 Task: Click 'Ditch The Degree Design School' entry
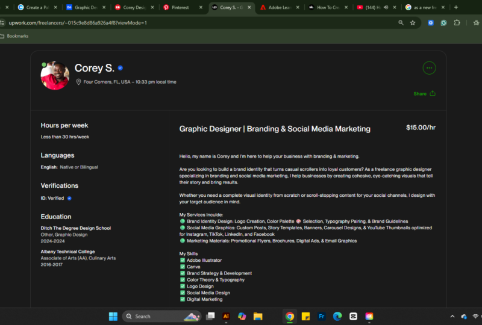click(76, 228)
